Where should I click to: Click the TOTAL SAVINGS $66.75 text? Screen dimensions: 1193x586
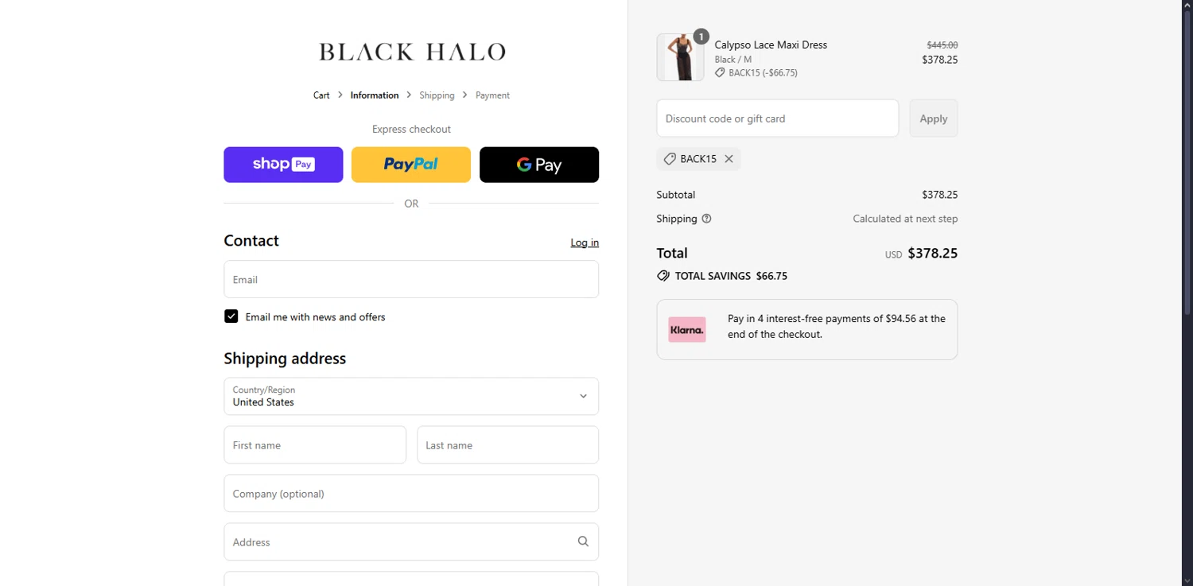click(x=731, y=276)
